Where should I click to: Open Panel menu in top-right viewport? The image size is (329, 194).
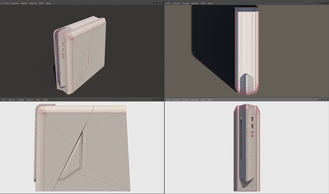[210, 3]
